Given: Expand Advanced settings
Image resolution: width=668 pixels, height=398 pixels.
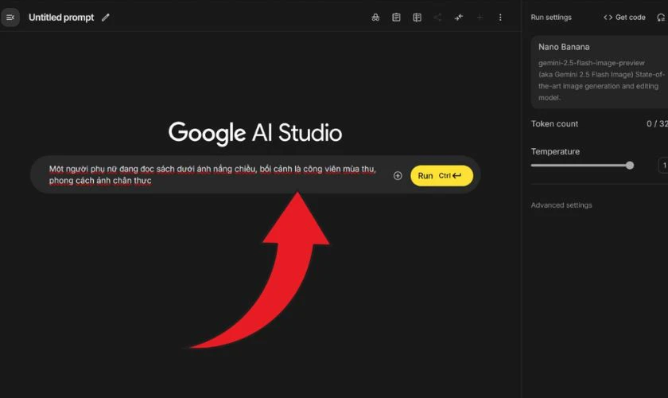Looking at the screenshot, I should tap(561, 205).
